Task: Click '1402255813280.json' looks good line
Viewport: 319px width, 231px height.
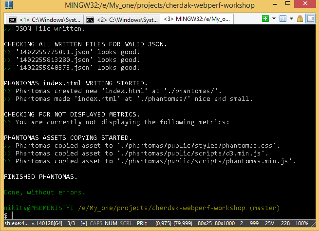Action: click(72, 60)
